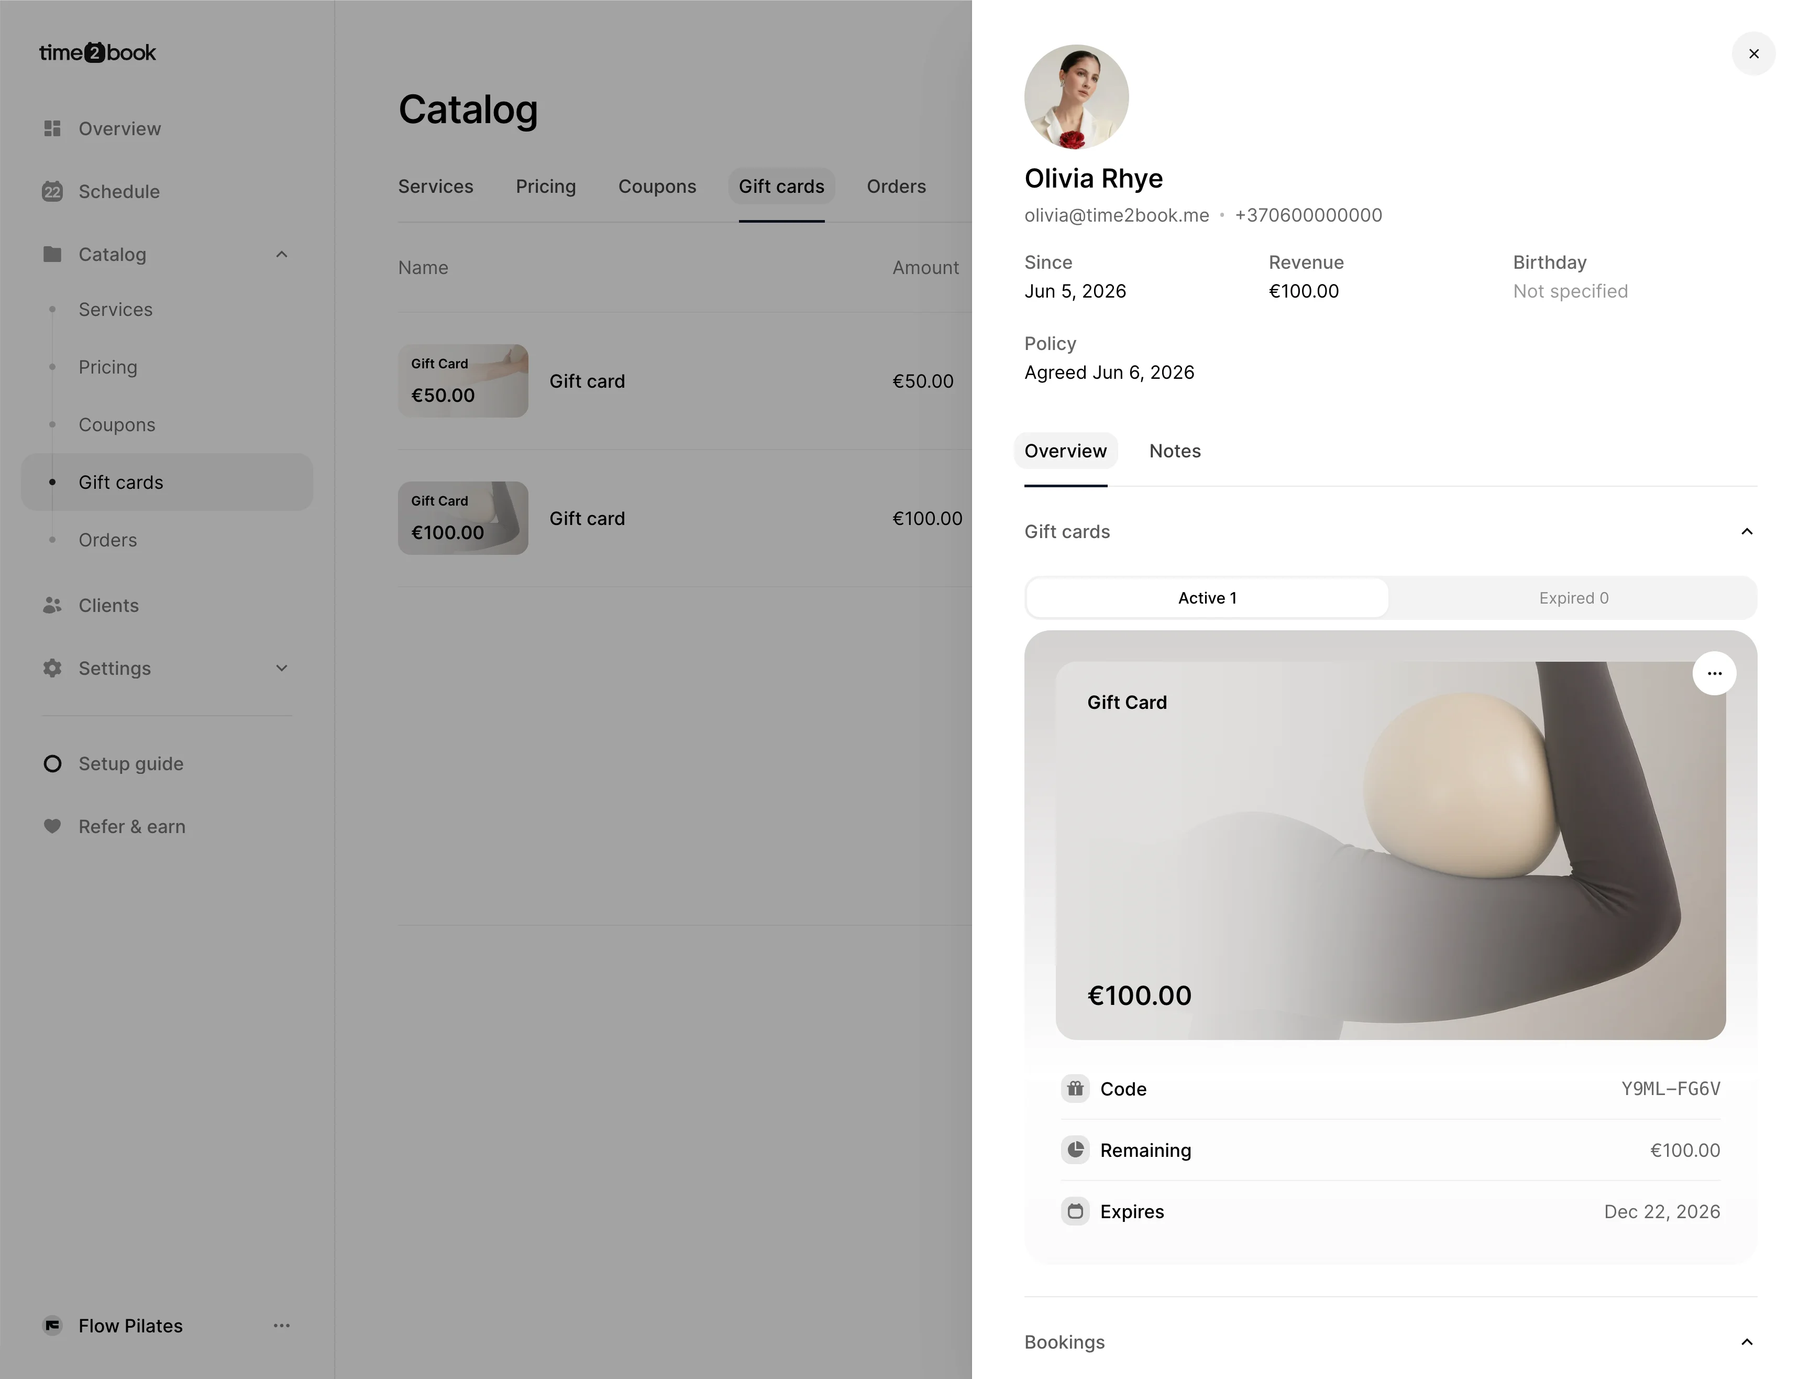Expand the Settings sidebar section
The height and width of the screenshot is (1379, 1810).
click(x=281, y=668)
